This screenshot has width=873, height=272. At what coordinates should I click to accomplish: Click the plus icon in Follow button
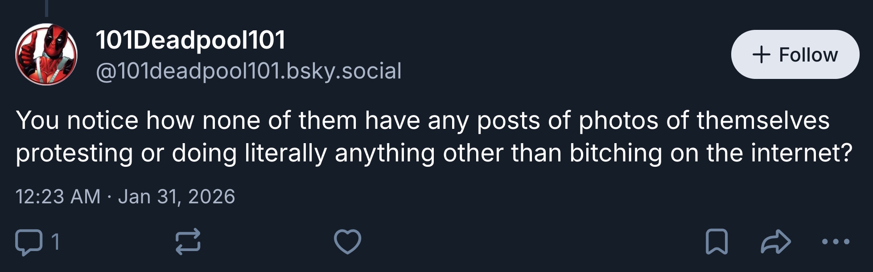[761, 54]
